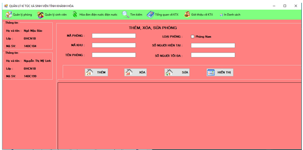Click the Giới thiệu về KTX icon
Screen dimensions: 303x150
coord(187,15)
